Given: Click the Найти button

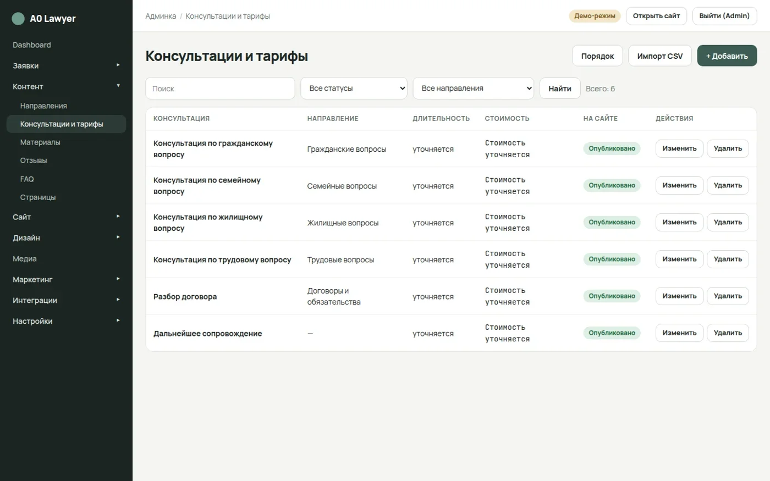Looking at the screenshot, I should [560, 89].
